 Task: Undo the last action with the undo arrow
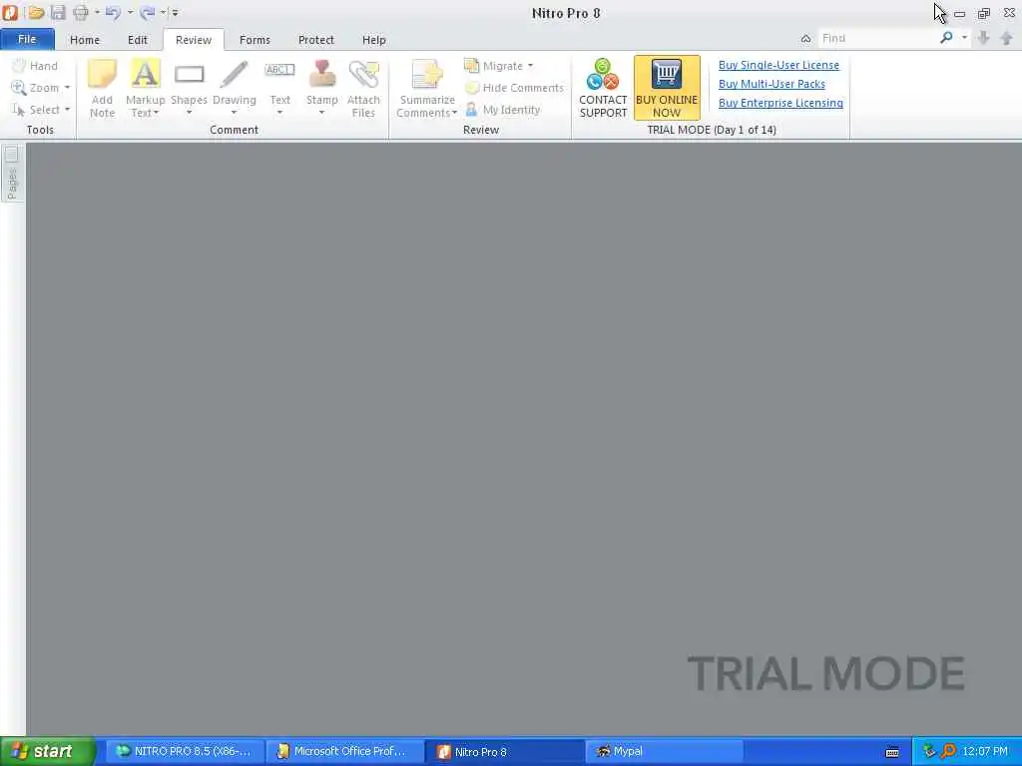tap(113, 12)
